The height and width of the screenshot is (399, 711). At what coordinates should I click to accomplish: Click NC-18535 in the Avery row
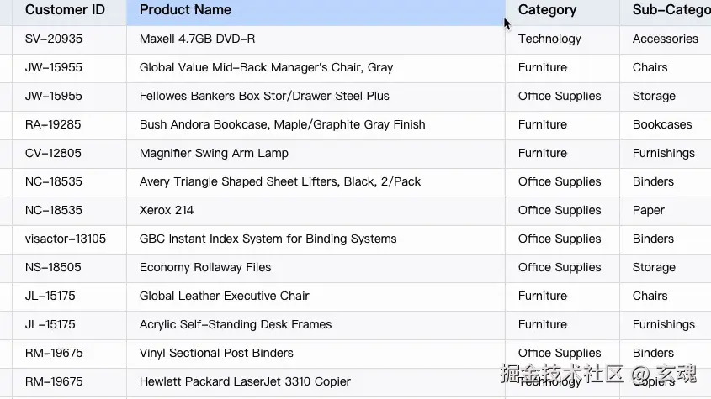tap(69, 182)
